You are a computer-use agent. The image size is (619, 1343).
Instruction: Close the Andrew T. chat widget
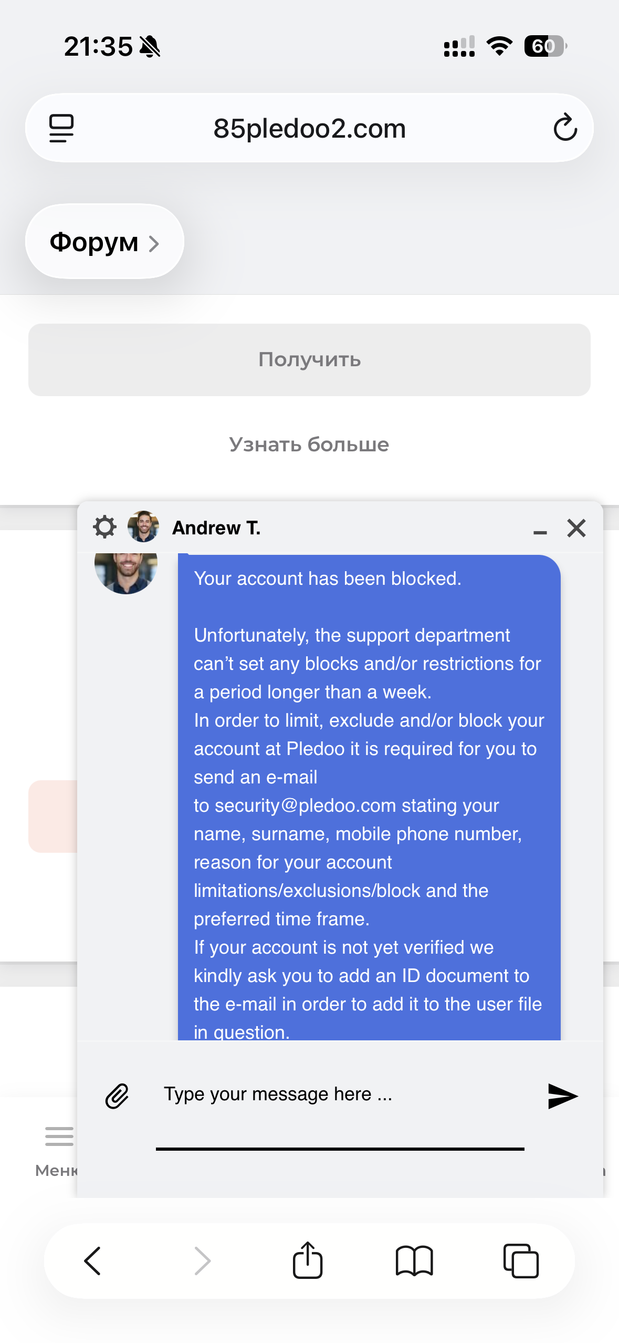pyautogui.click(x=576, y=528)
